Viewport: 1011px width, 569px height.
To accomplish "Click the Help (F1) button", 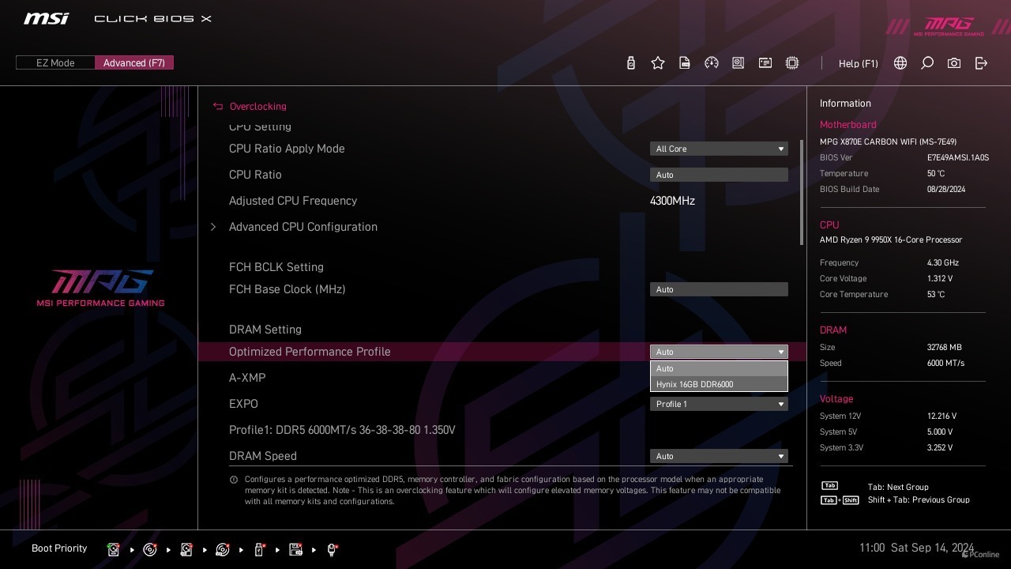I will 858,63.
